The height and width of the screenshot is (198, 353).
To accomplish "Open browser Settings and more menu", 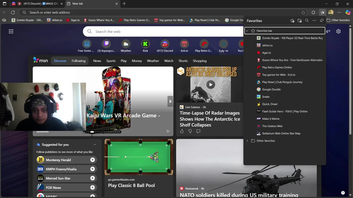I will (339, 12).
